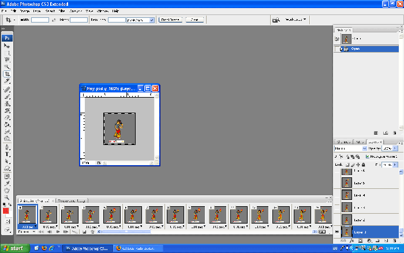Click the Clear button in options bar
Viewport: 404px width, 253px height.
(194, 20)
